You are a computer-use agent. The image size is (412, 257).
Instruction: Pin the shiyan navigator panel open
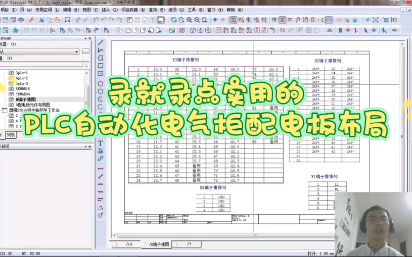click(x=86, y=38)
